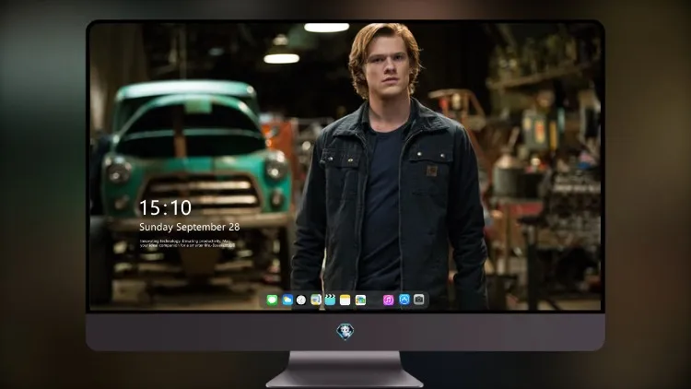Open the Weather app in the dock
691x389 pixels.
287,300
